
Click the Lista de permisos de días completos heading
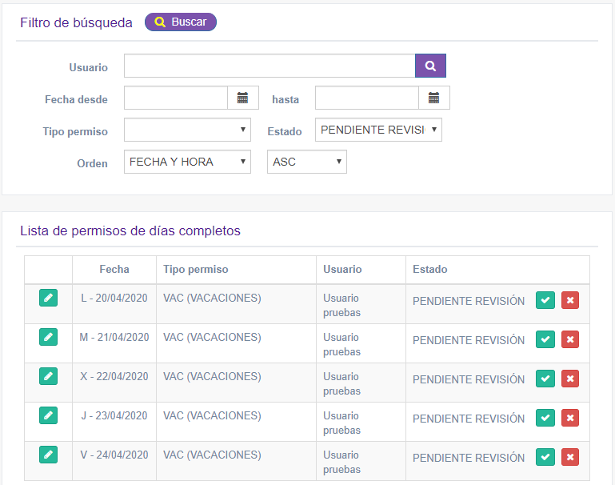click(x=130, y=230)
